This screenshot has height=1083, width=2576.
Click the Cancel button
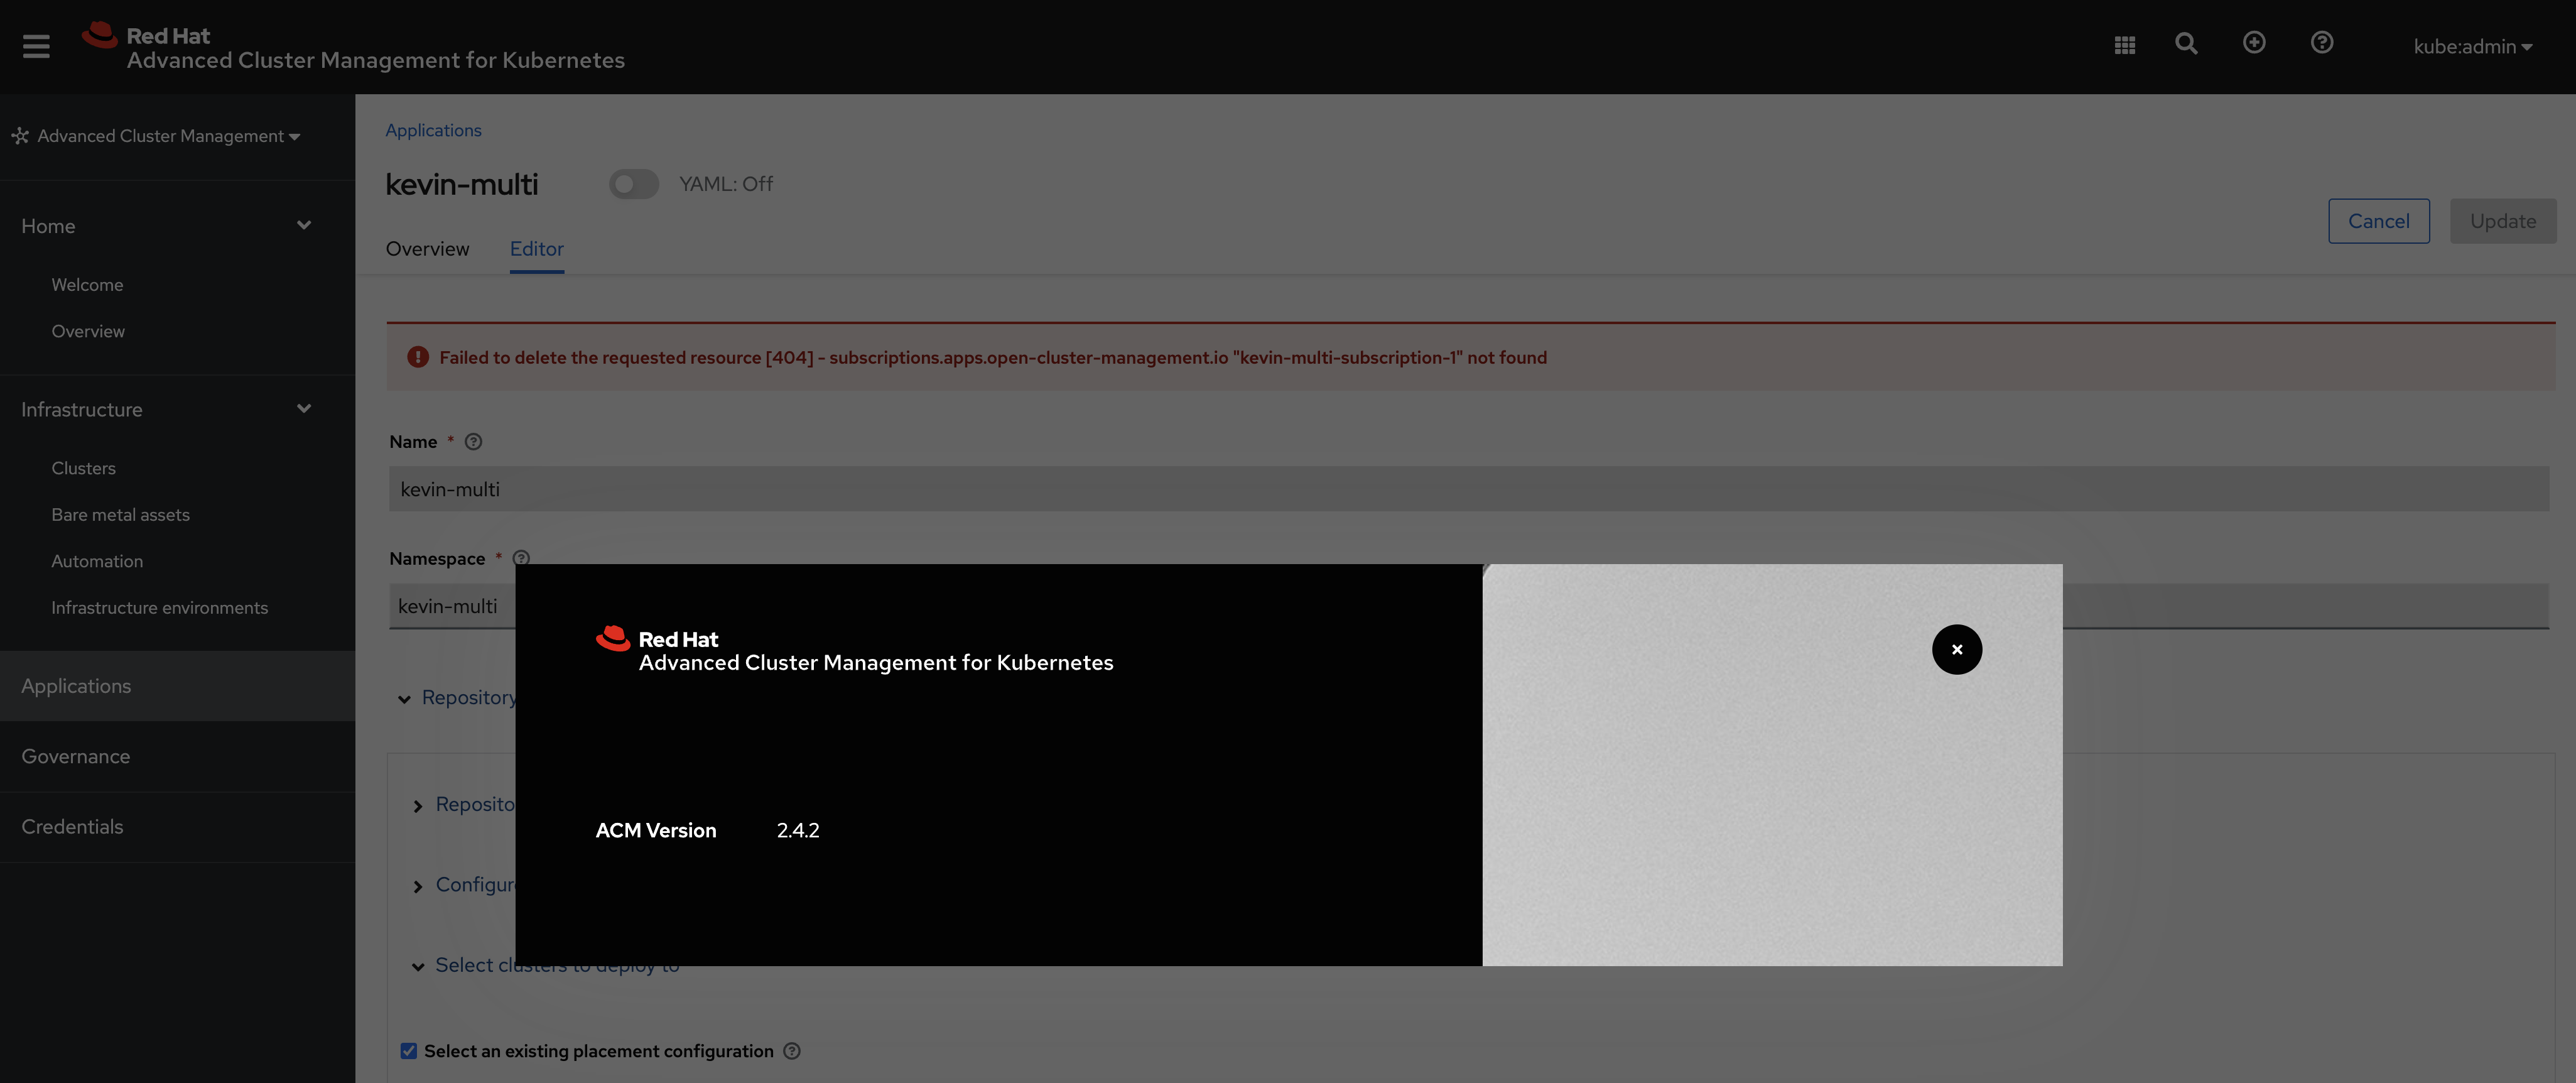point(2378,221)
